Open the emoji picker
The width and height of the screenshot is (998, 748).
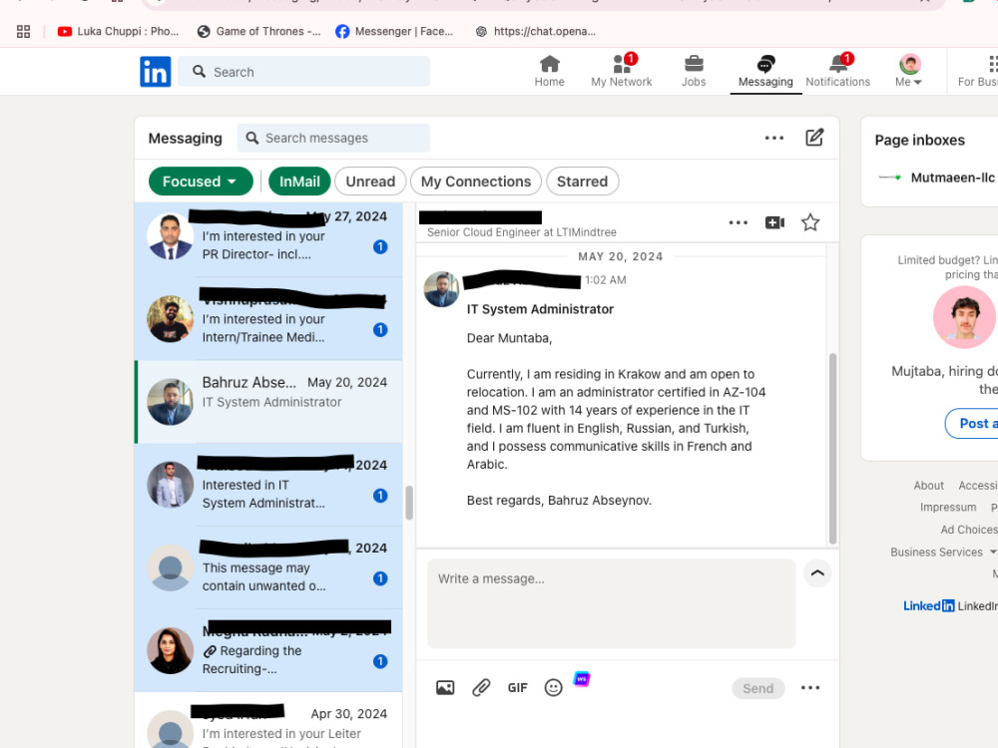[x=554, y=687]
